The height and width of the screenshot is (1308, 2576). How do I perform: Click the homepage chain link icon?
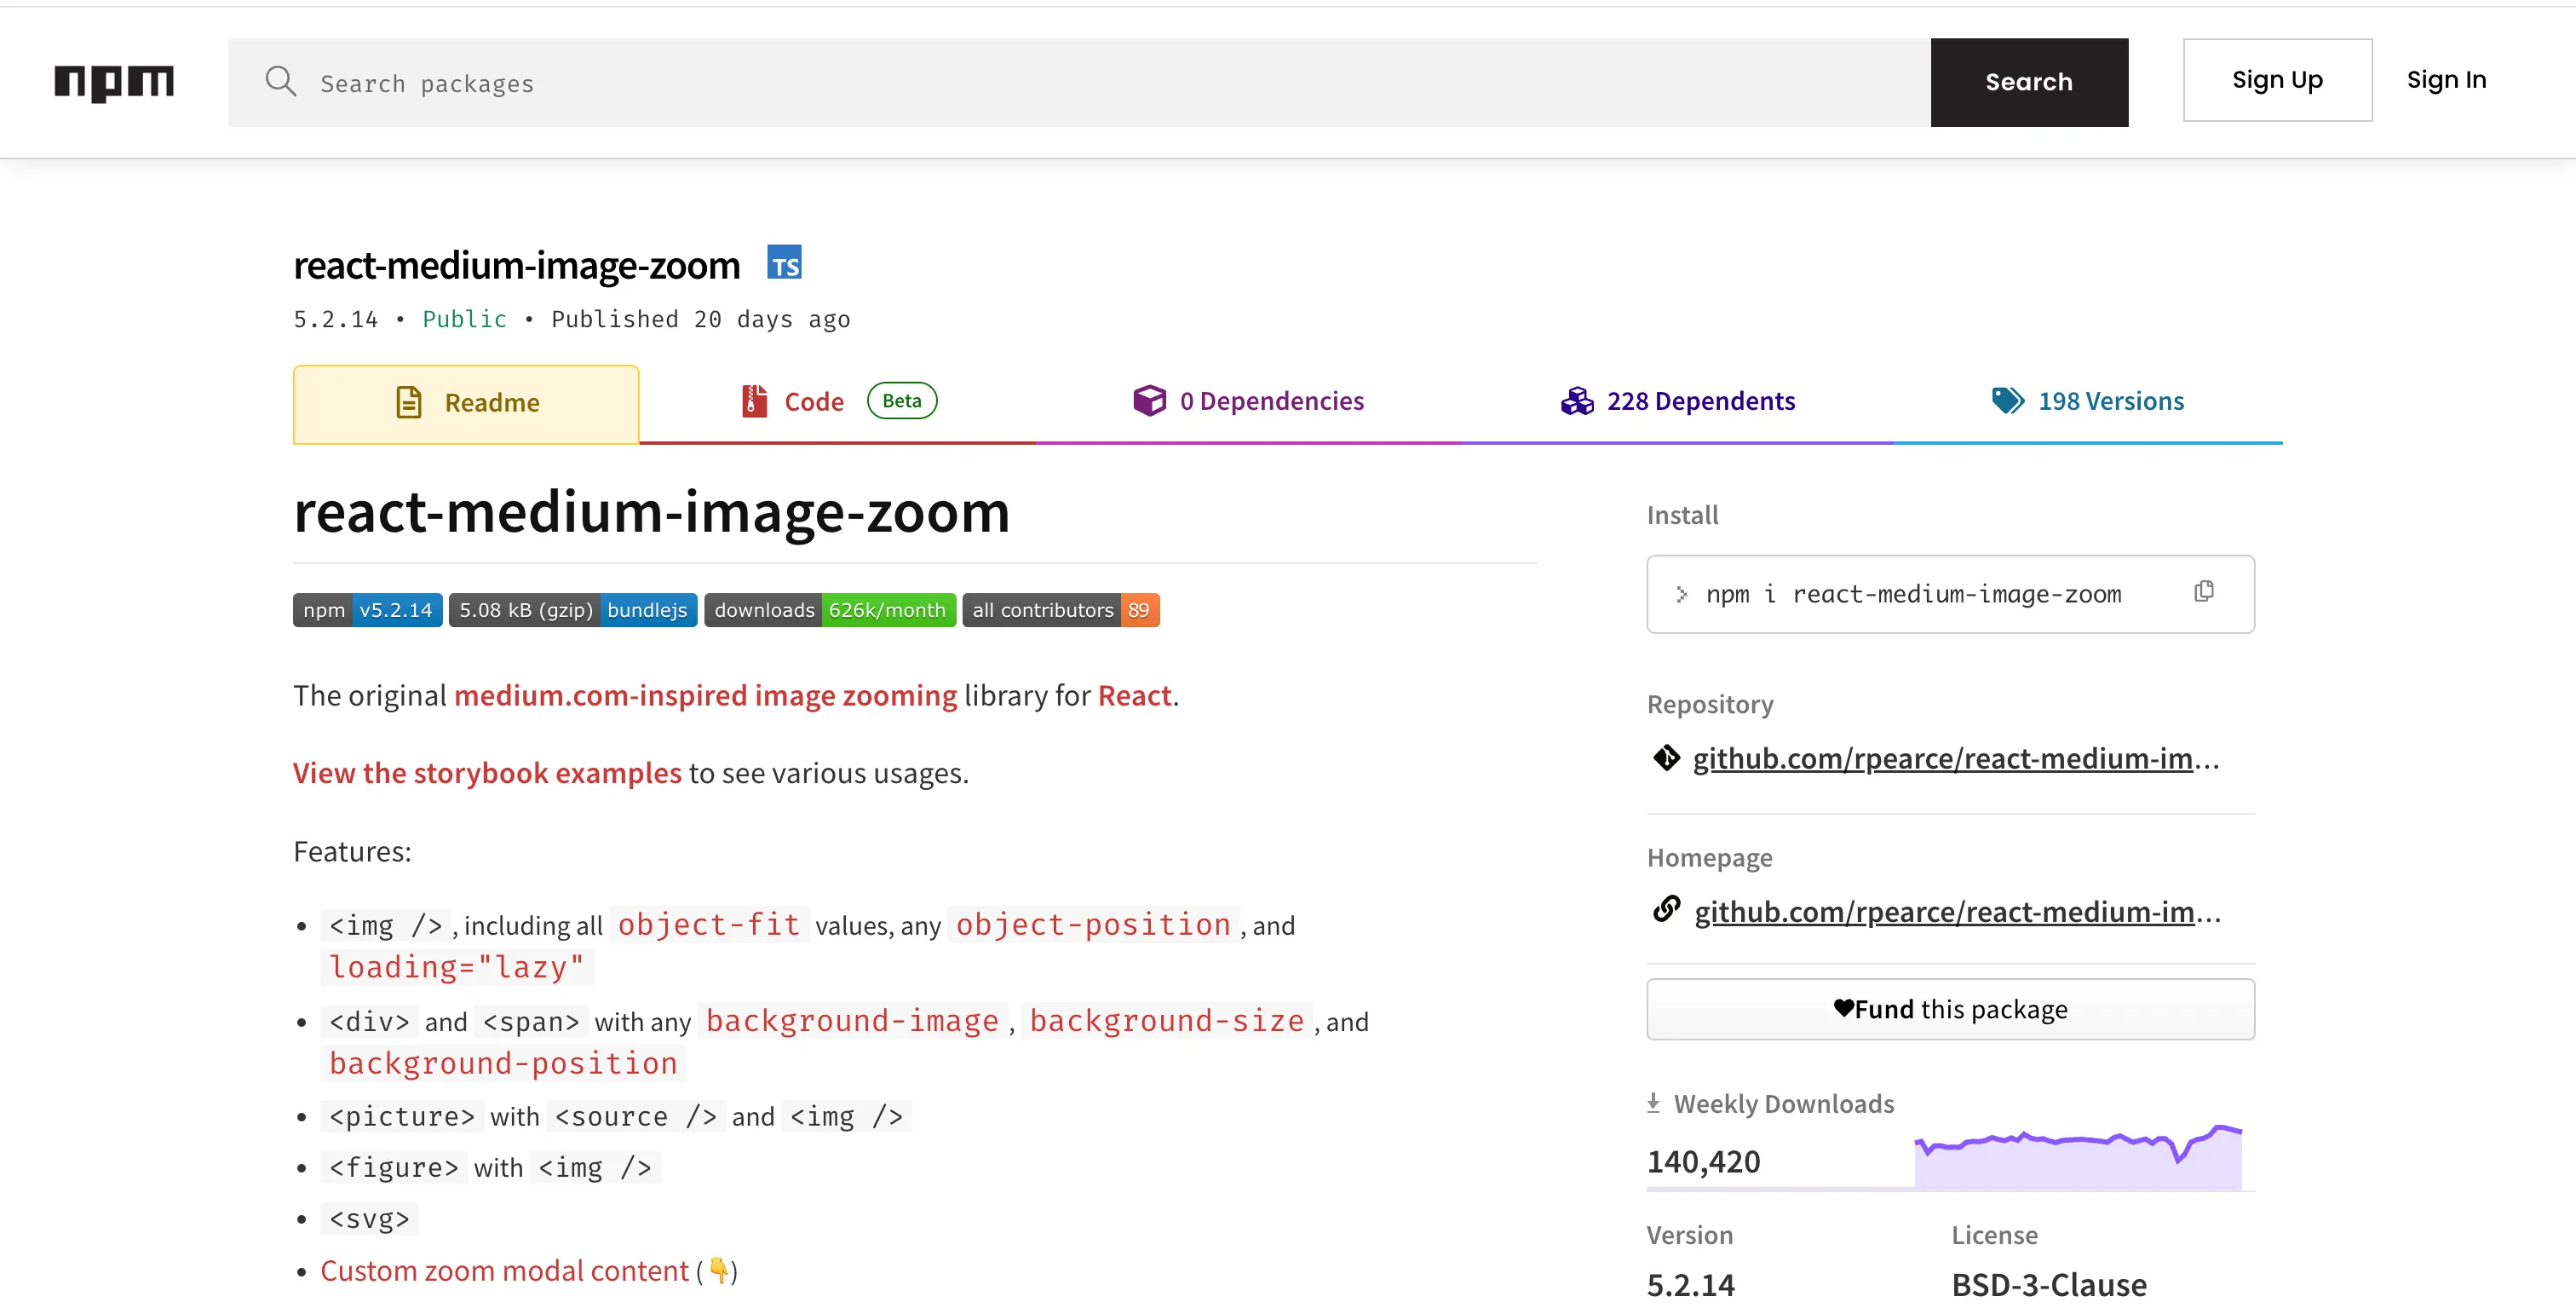coord(1666,910)
